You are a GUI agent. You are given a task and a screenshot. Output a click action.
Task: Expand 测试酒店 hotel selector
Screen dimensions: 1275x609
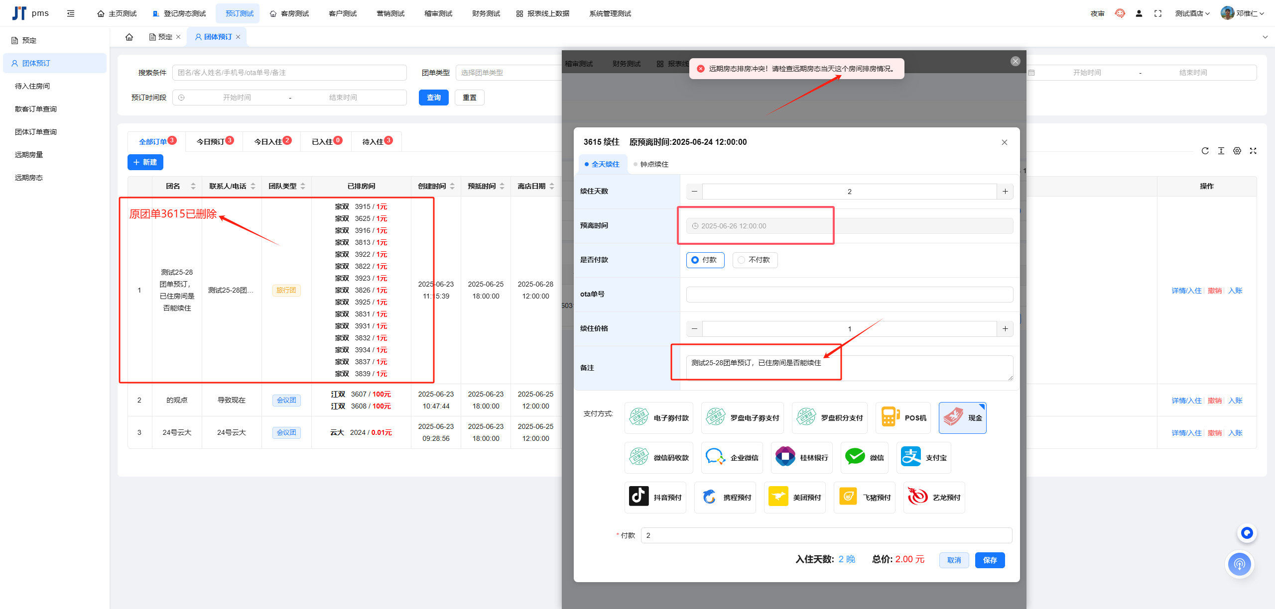click(1192, 13)
